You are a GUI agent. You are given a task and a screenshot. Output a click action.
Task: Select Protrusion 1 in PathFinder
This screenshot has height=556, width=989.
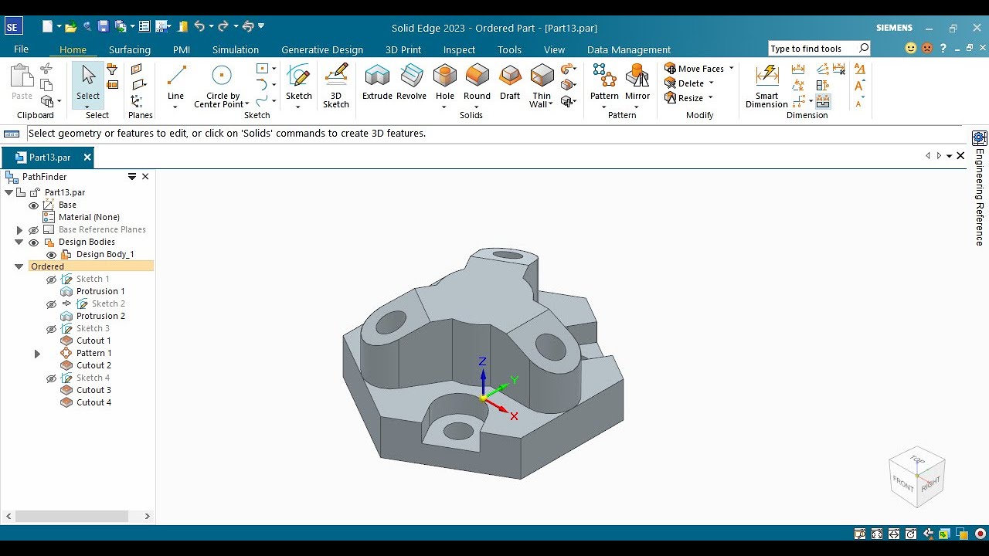point(100,291)
